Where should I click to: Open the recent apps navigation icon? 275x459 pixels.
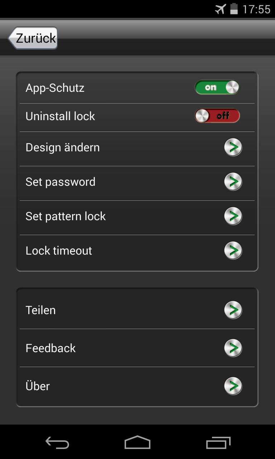[x=218, y=443]
